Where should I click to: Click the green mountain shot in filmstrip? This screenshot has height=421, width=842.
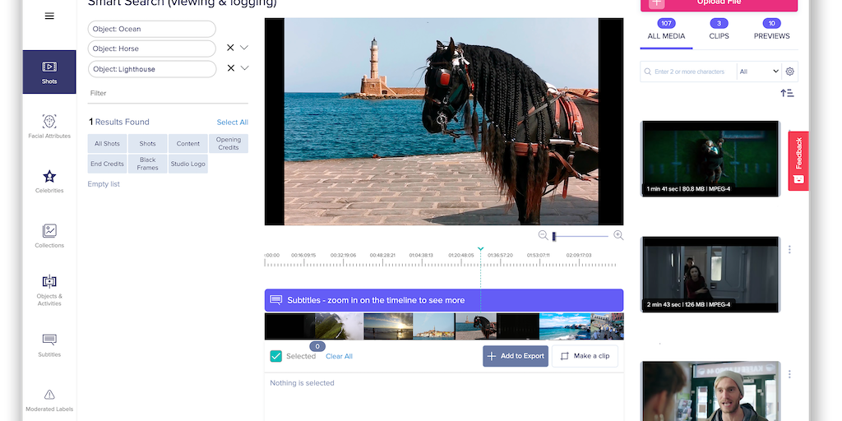(x=340, y=326)
